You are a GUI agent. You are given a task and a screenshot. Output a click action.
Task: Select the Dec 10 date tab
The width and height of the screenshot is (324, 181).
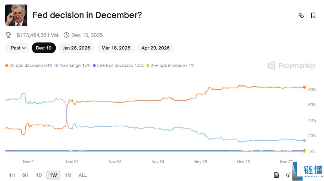click(44, 48)
